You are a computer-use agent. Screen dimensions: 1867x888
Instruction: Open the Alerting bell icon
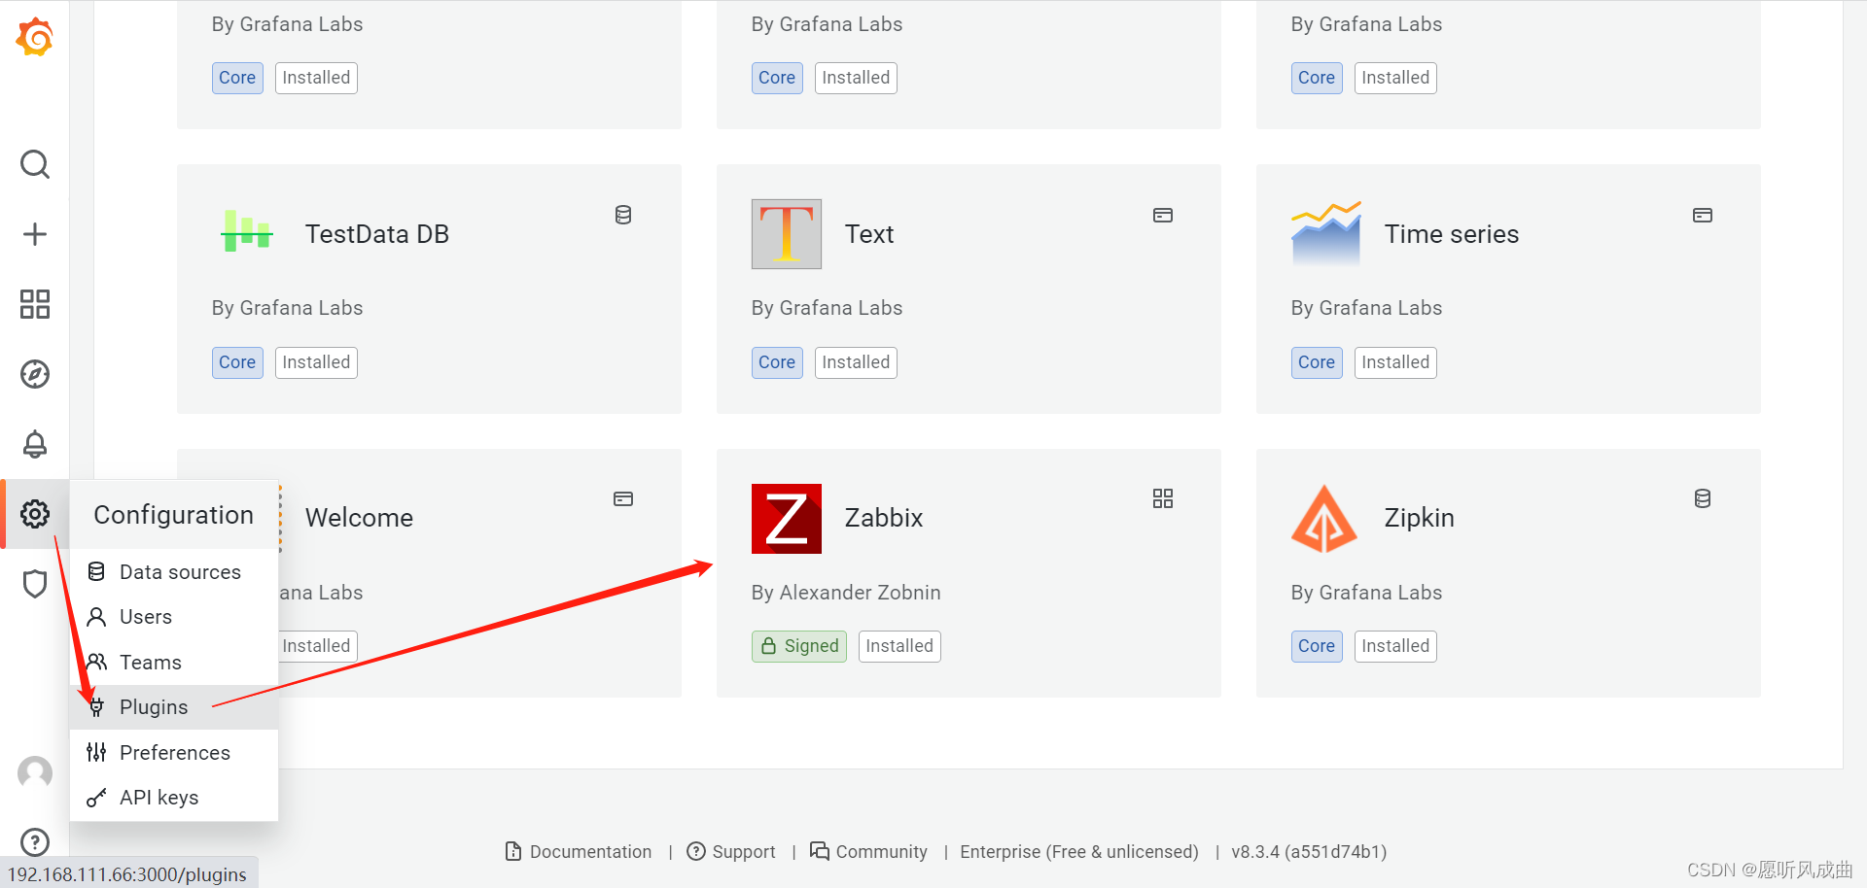[35, 444]
